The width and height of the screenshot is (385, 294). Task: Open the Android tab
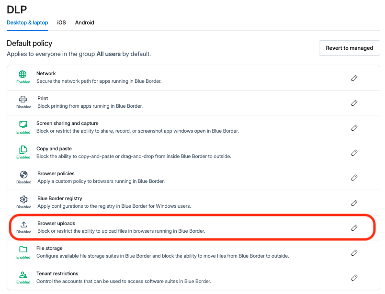tap(84, 23)
